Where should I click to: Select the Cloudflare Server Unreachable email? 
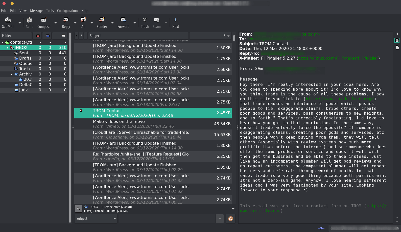pyautogui.click(x=153, y=135)
